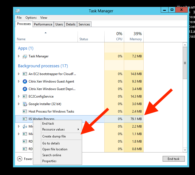Click the Google Installer process icon
Viewport: 195px width, 175px height.
(25, 104)
